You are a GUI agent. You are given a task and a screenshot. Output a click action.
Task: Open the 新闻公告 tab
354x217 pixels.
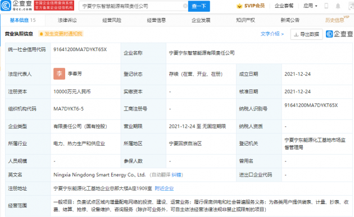[x=290, y=20]
